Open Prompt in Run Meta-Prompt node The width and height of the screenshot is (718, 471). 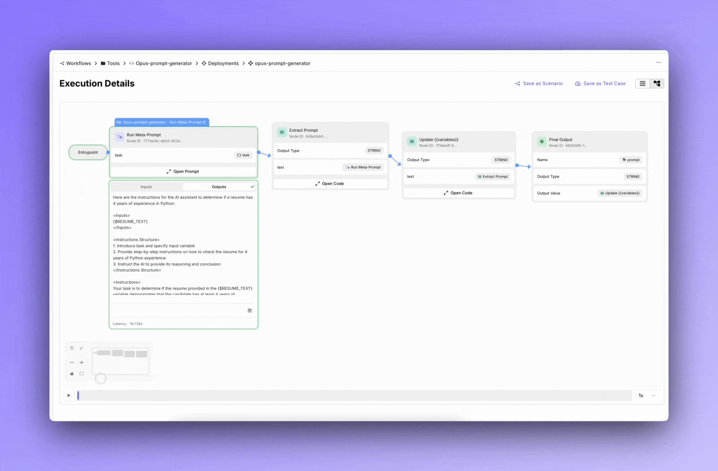[183, 171]
